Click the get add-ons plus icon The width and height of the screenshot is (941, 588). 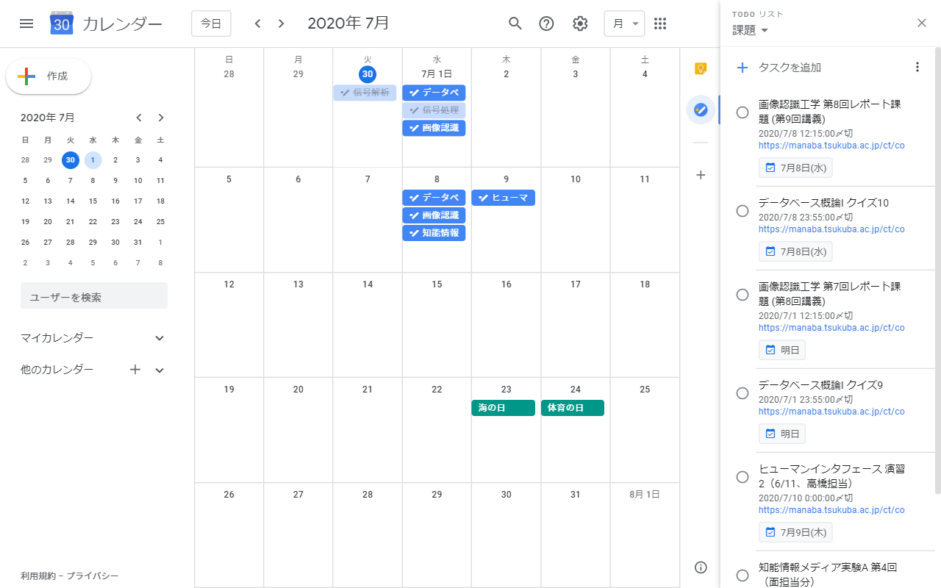(700, 175)
